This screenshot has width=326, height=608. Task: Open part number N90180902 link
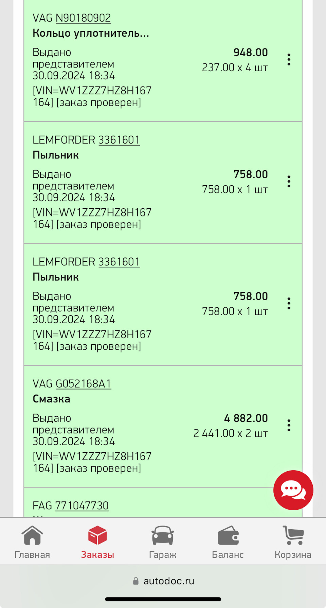pos(83,18)
